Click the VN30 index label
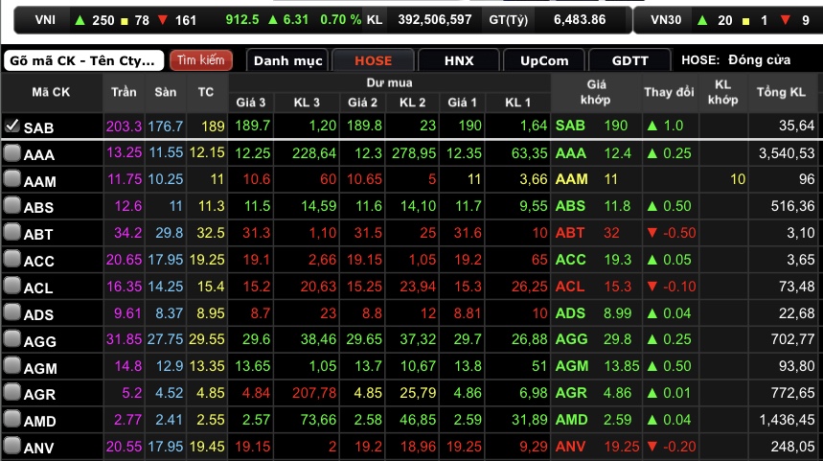The width and height of the screenshot is (823, 461). (x=666, y=20)
